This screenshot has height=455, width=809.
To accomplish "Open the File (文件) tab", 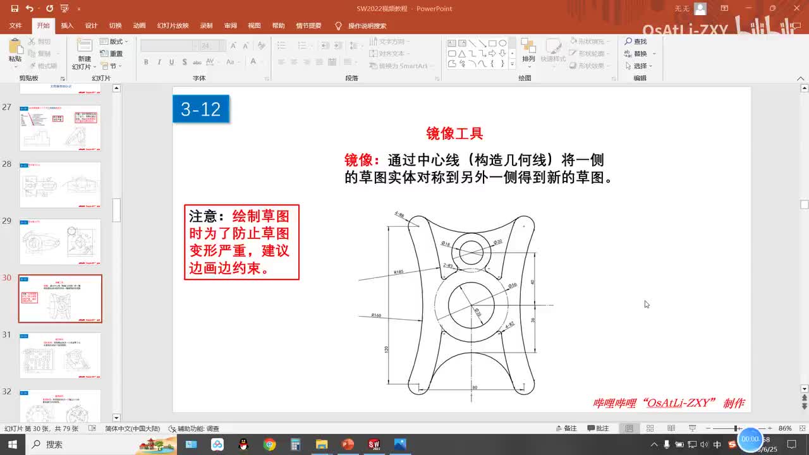I will tap(16, 26).
